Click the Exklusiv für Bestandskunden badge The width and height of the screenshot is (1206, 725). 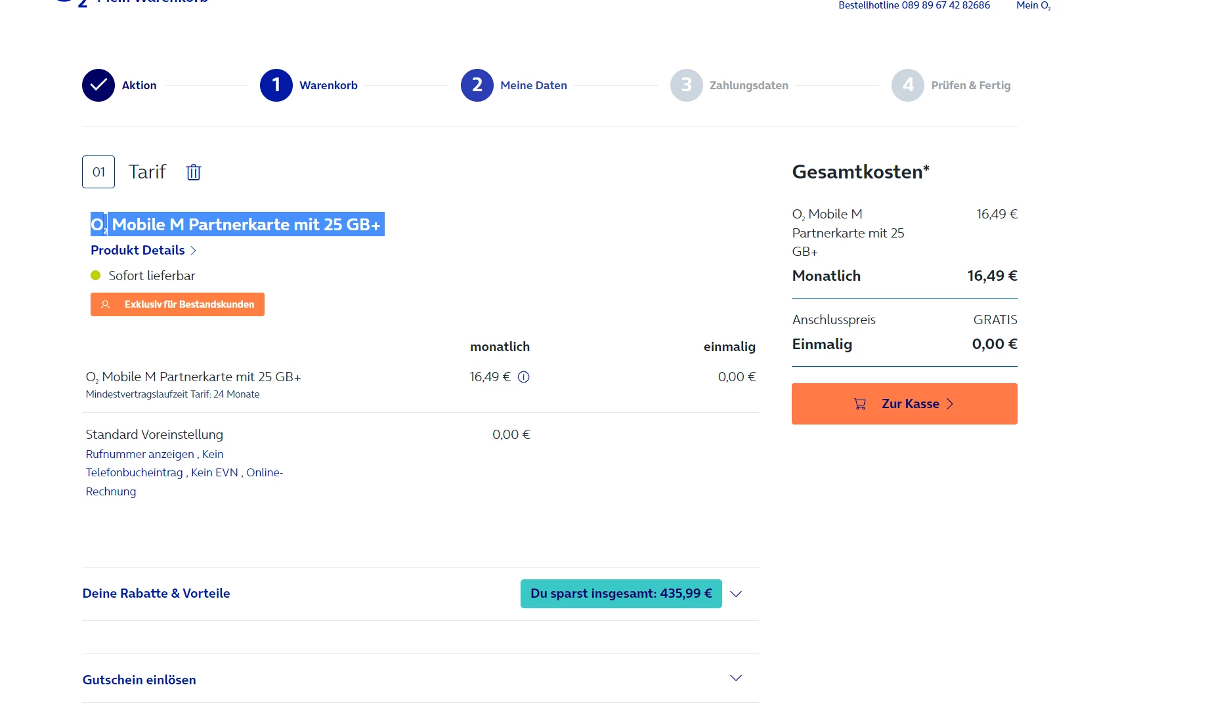(x=177, y=304)
